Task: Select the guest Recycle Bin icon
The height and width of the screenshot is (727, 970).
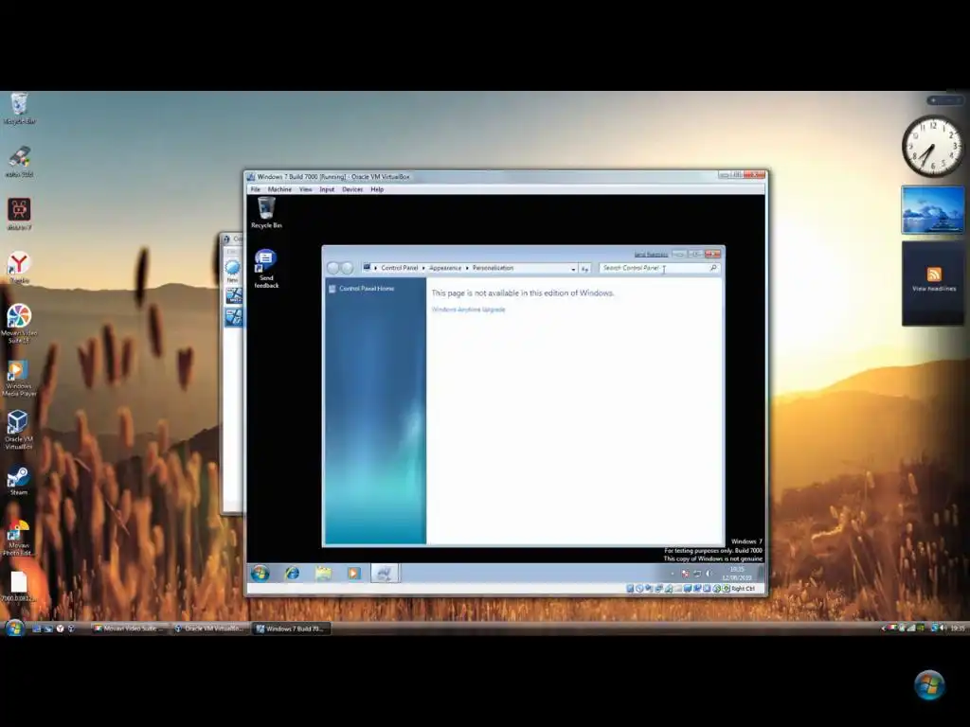Action: point(266,213)
